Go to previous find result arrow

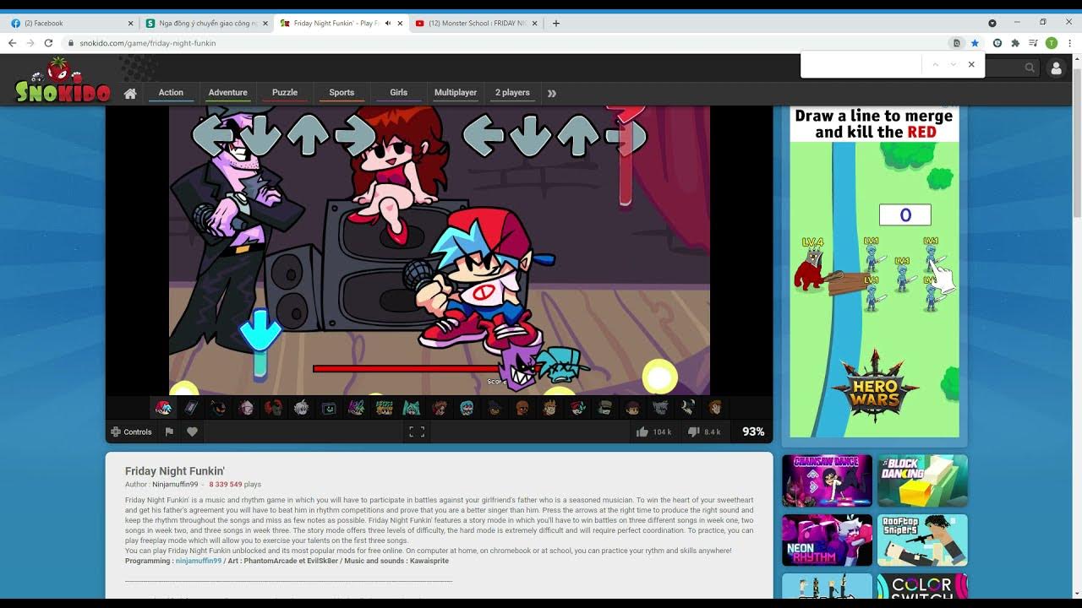point(935,64)
